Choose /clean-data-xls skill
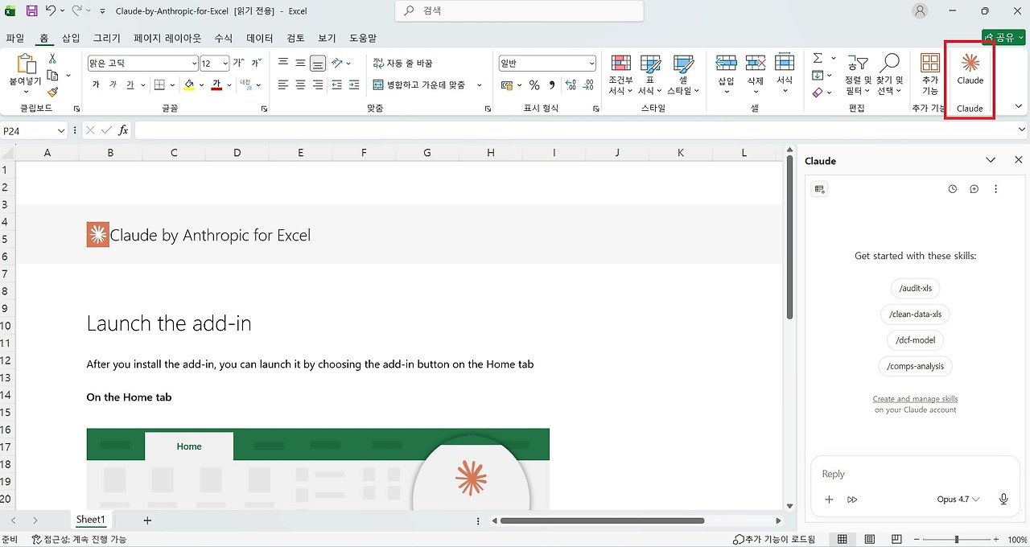Viewport: 1030px width, 547px height. point(915,314)
